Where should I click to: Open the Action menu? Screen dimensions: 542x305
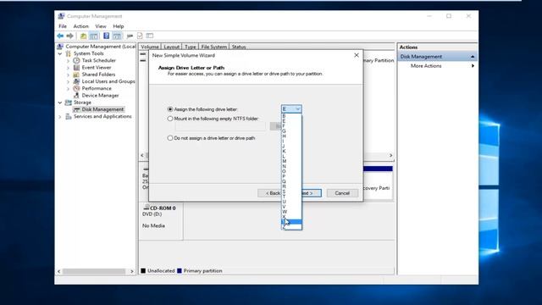tap(81, 26)
